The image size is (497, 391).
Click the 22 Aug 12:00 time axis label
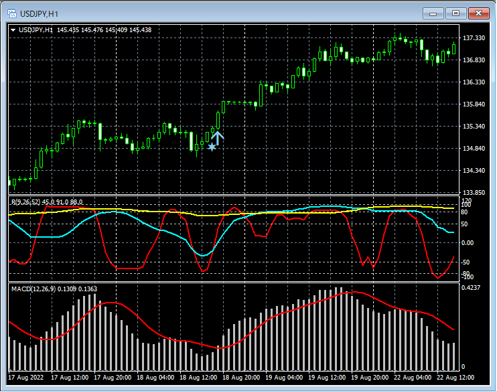[455, 377]
